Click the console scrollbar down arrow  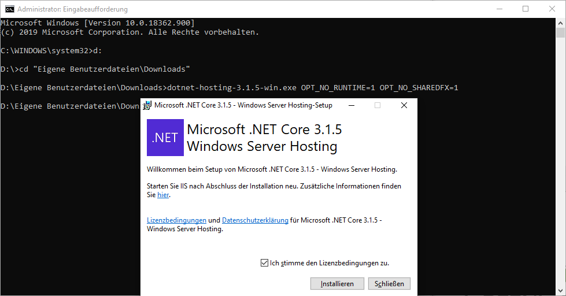[560, 291]
